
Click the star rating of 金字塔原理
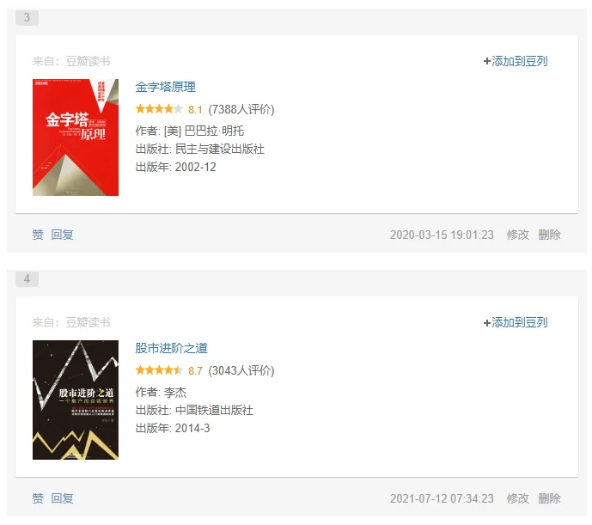[x=159, y=109]
